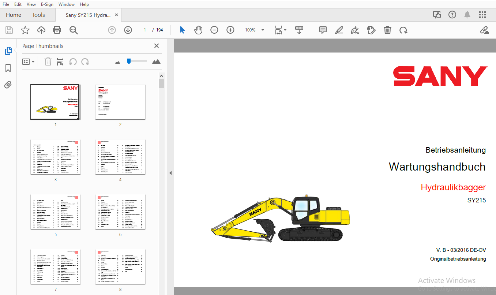Viewport: 496px width, 295px height.
Task: Select page 5 thumbnail
Action: [x=55, y=212]
